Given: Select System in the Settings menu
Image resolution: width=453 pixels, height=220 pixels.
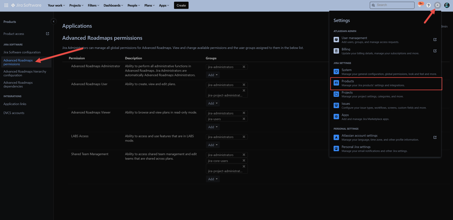Looking at the screenshot, I should [x=385, y=72].
